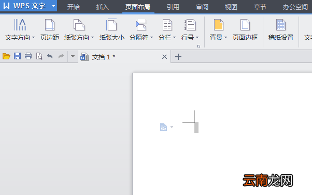Open the 办公空间 tab
Viewport: 312px width, 195px height.
point(295,7)
